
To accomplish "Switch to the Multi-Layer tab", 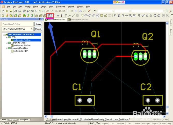I will [x=124, y=120].
